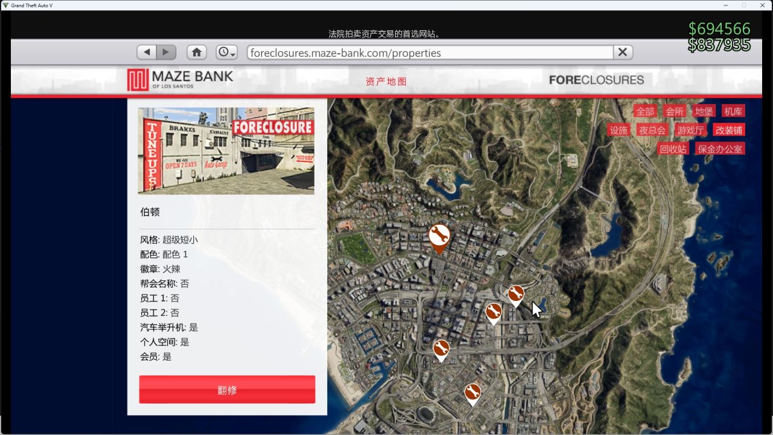
Task: Click the $694566 cash amount
Action: pyautogui.click(x=719, y=28)
